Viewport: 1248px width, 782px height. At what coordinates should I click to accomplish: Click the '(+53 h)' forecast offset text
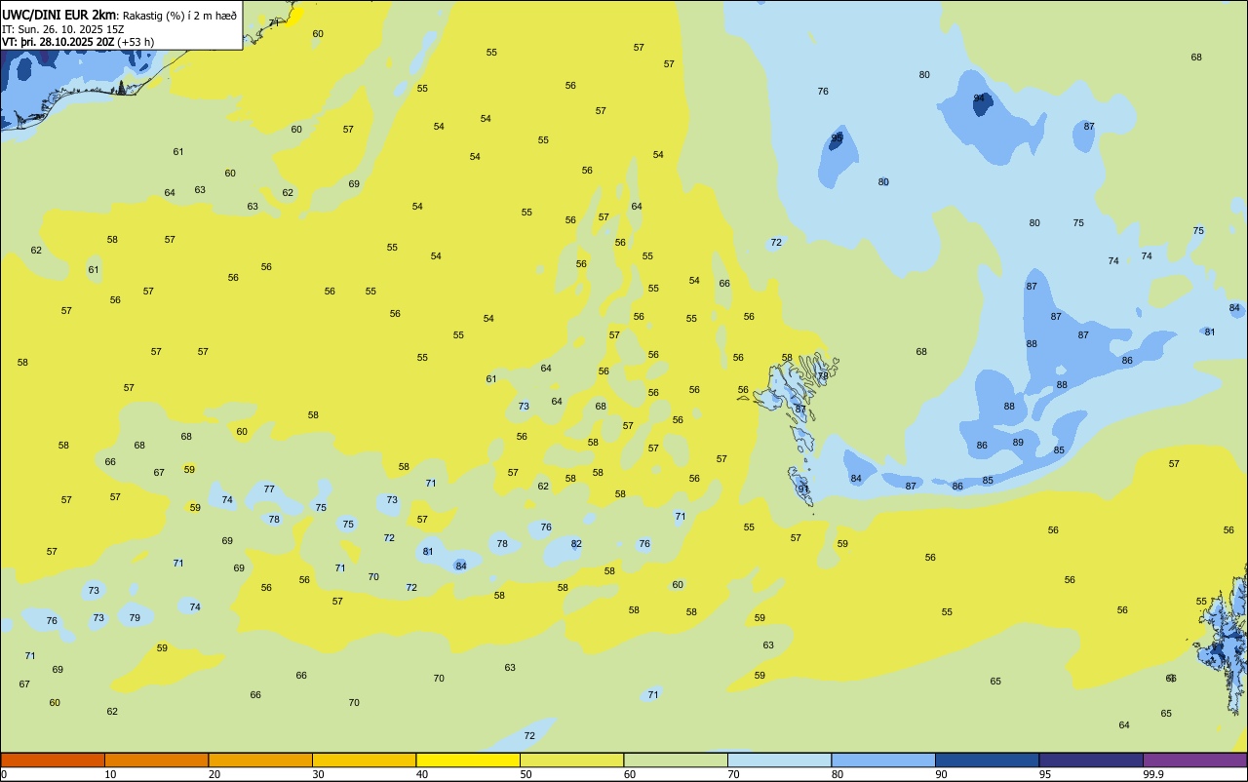point(136,41)
